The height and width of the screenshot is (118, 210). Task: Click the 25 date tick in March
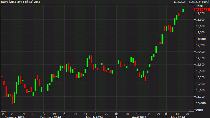(x=106, y=114)
